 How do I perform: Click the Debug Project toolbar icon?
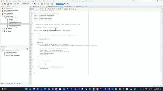48,4
